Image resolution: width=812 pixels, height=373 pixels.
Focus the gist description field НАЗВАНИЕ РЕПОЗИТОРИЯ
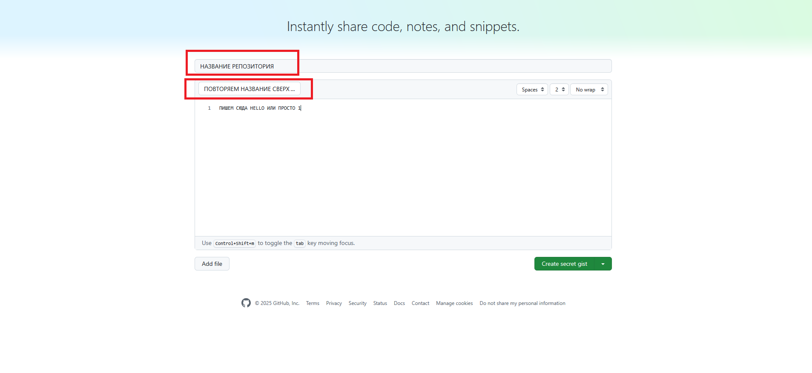coord(402,66)
